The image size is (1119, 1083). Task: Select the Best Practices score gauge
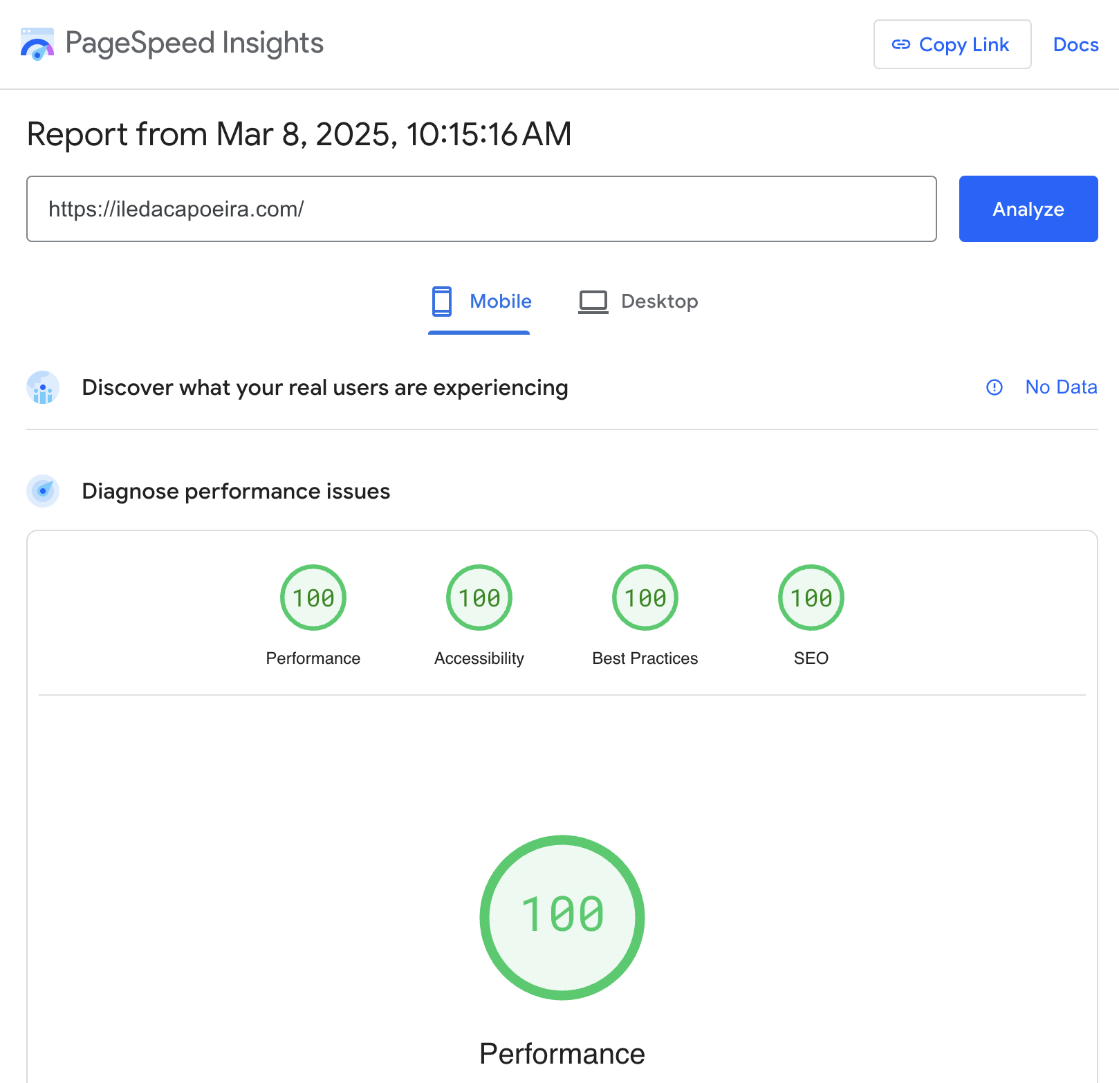645,598
